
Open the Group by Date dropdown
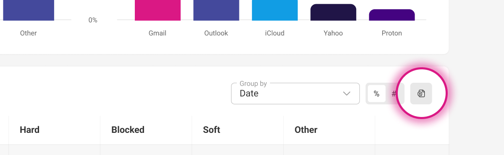point(295,94)
